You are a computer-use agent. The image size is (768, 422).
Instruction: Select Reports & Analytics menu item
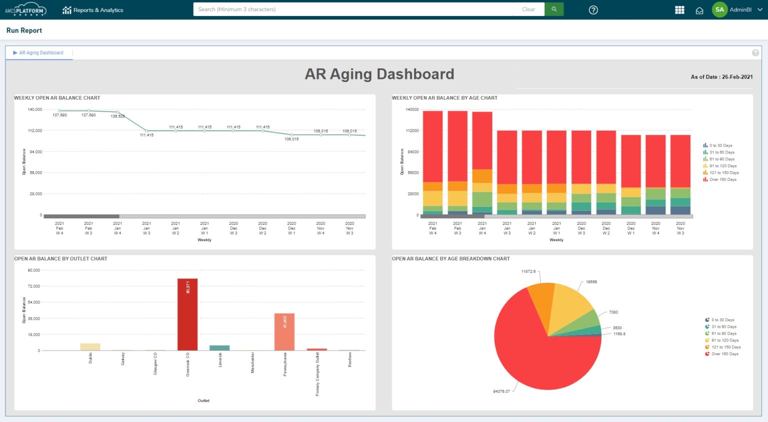tap(98, 9)
